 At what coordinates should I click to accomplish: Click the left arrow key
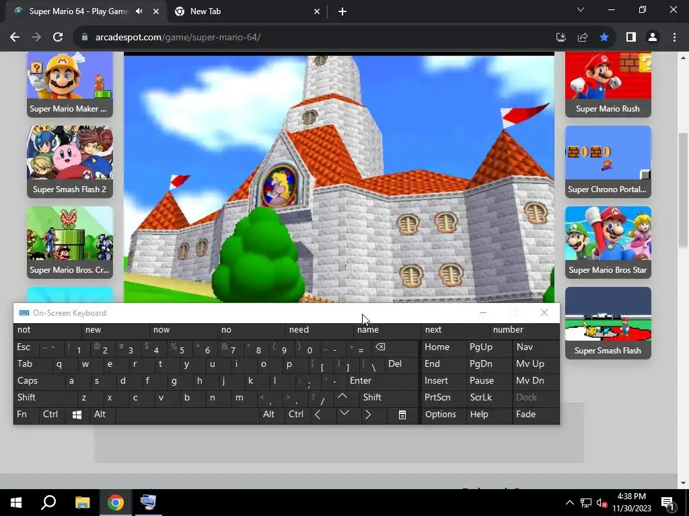click(322, 415)
